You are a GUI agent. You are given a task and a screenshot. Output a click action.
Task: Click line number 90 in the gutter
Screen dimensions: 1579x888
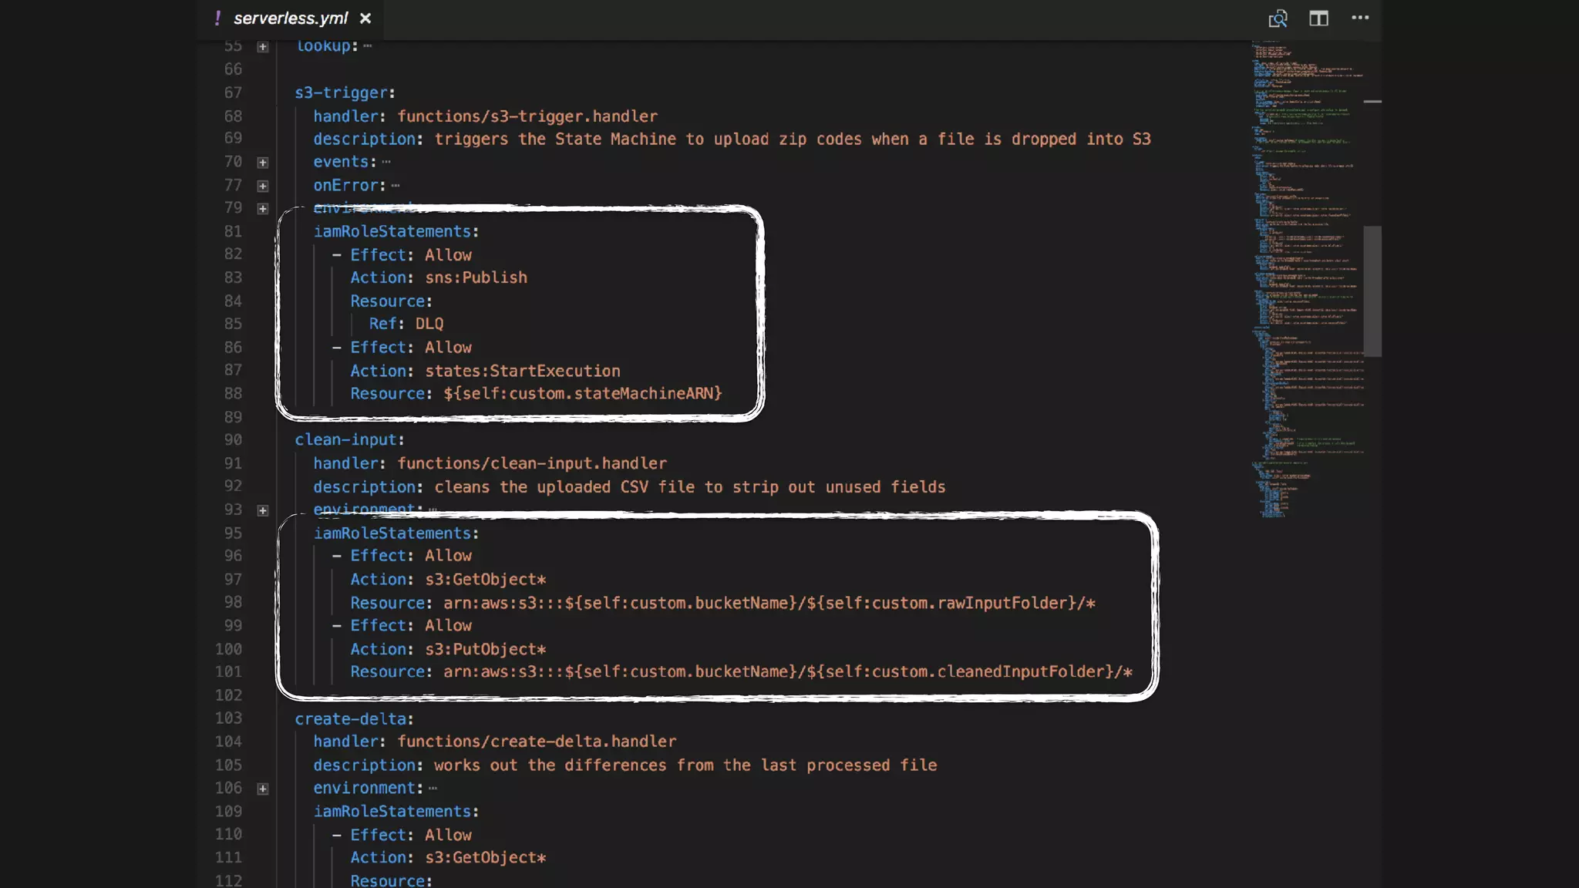233,439
